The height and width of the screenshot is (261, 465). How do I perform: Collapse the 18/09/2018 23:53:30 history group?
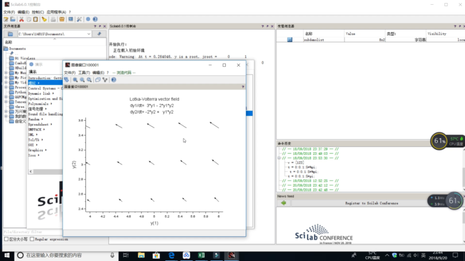[x=279, y=158]
